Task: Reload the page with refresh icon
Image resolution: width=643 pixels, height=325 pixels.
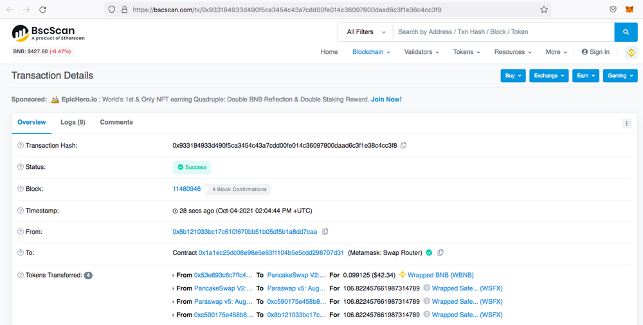Action: 42,10
